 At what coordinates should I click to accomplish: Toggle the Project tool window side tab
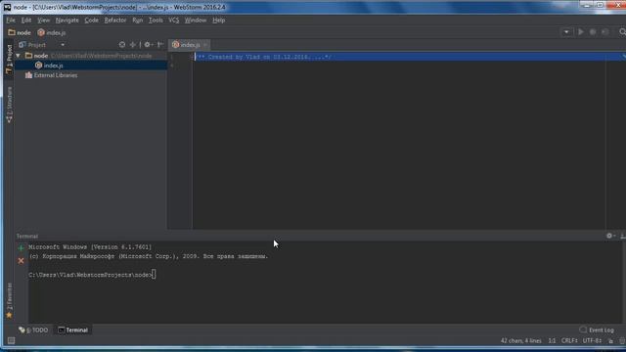click(x=9, y=59)
